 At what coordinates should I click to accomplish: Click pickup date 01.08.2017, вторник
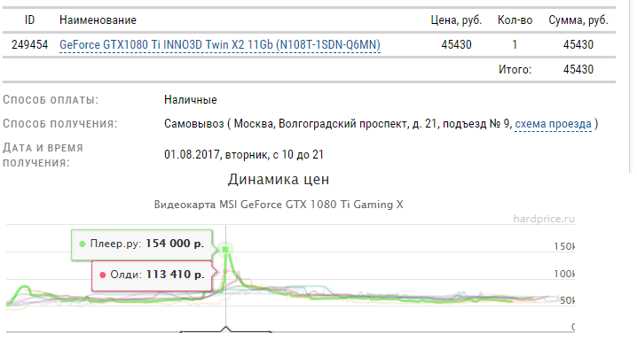(x=244, y=154)
